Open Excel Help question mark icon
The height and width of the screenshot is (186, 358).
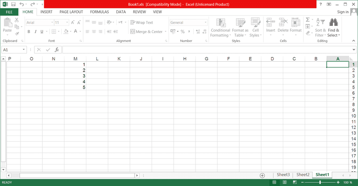(x=320, y=4)
